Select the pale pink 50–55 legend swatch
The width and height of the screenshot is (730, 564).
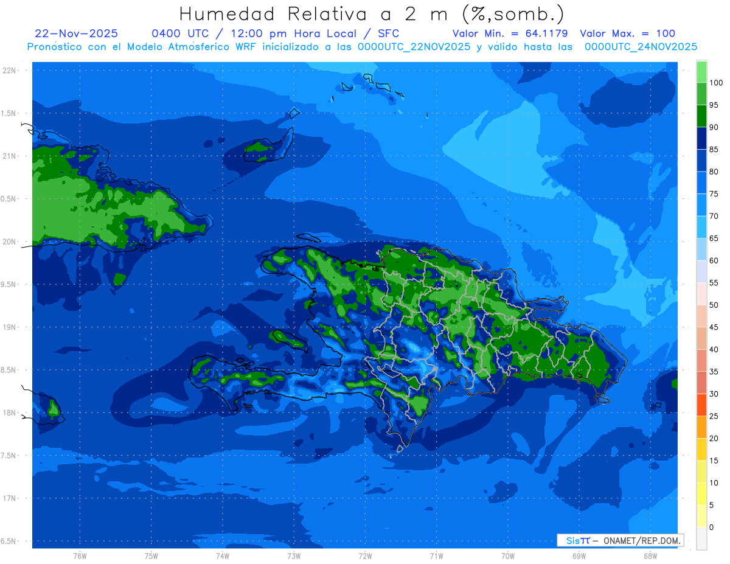[x=701, y=293]
